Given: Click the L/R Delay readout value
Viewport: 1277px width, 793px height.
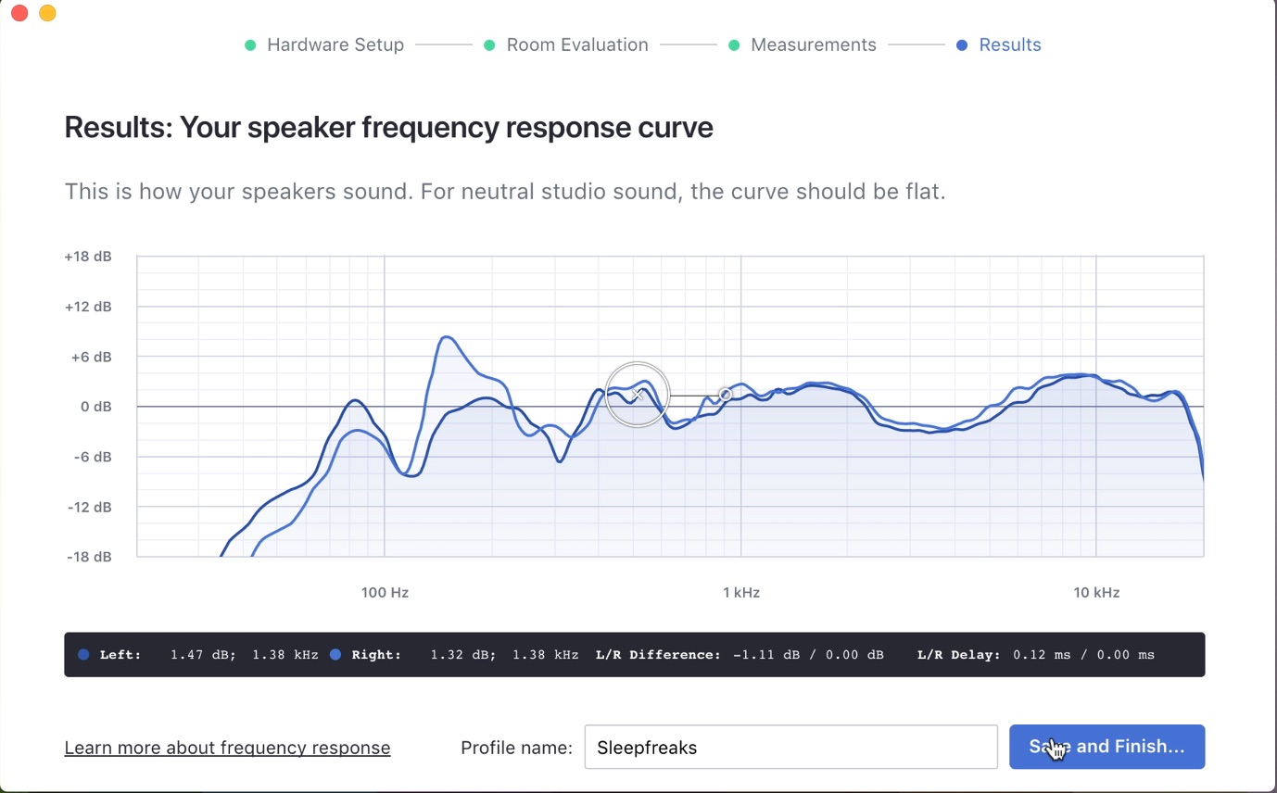Looking at the screenshot, I should coord(1084,655).
